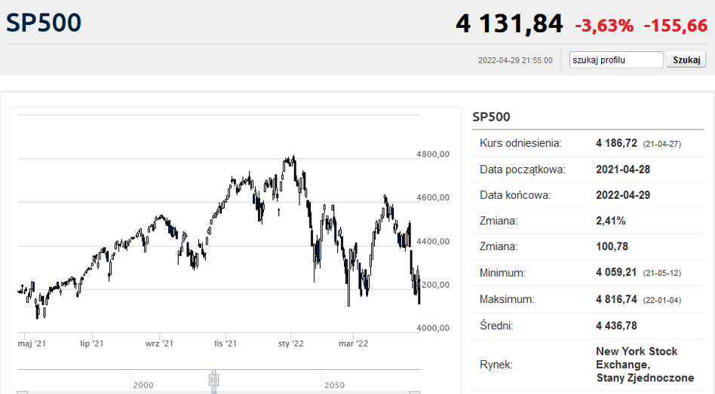Image resolution: width=715 pixels, height=394 pixels.
Task: Click the 2022-04-29 21:55:00 timestamp
Action: [x=515, y=60]
